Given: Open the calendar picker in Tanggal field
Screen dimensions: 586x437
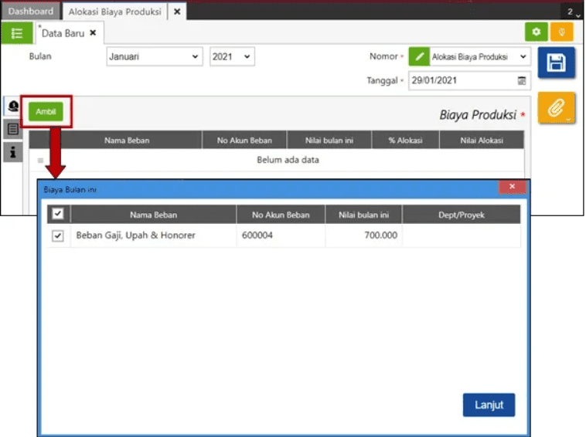Looking at the screenshot, I should (x=522, y=80).
